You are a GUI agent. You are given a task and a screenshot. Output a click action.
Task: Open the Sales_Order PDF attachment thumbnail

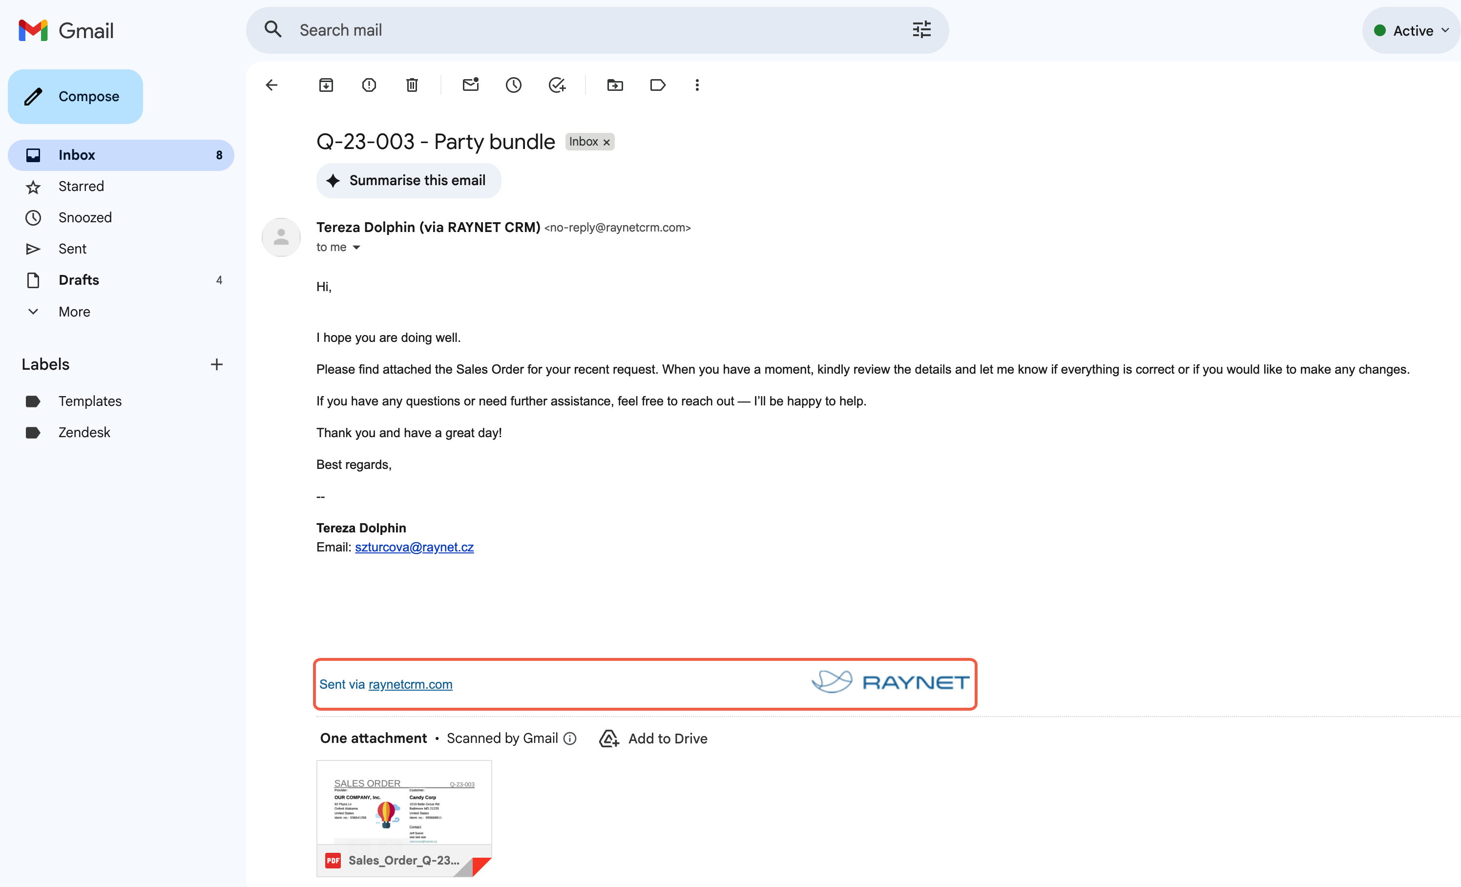point(404,818)
